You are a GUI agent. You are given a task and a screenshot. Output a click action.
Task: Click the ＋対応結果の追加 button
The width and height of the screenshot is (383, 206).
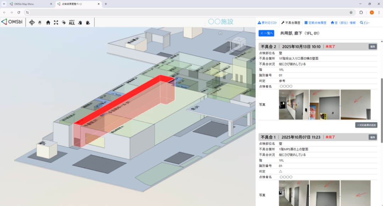click(x=366, y=125)
